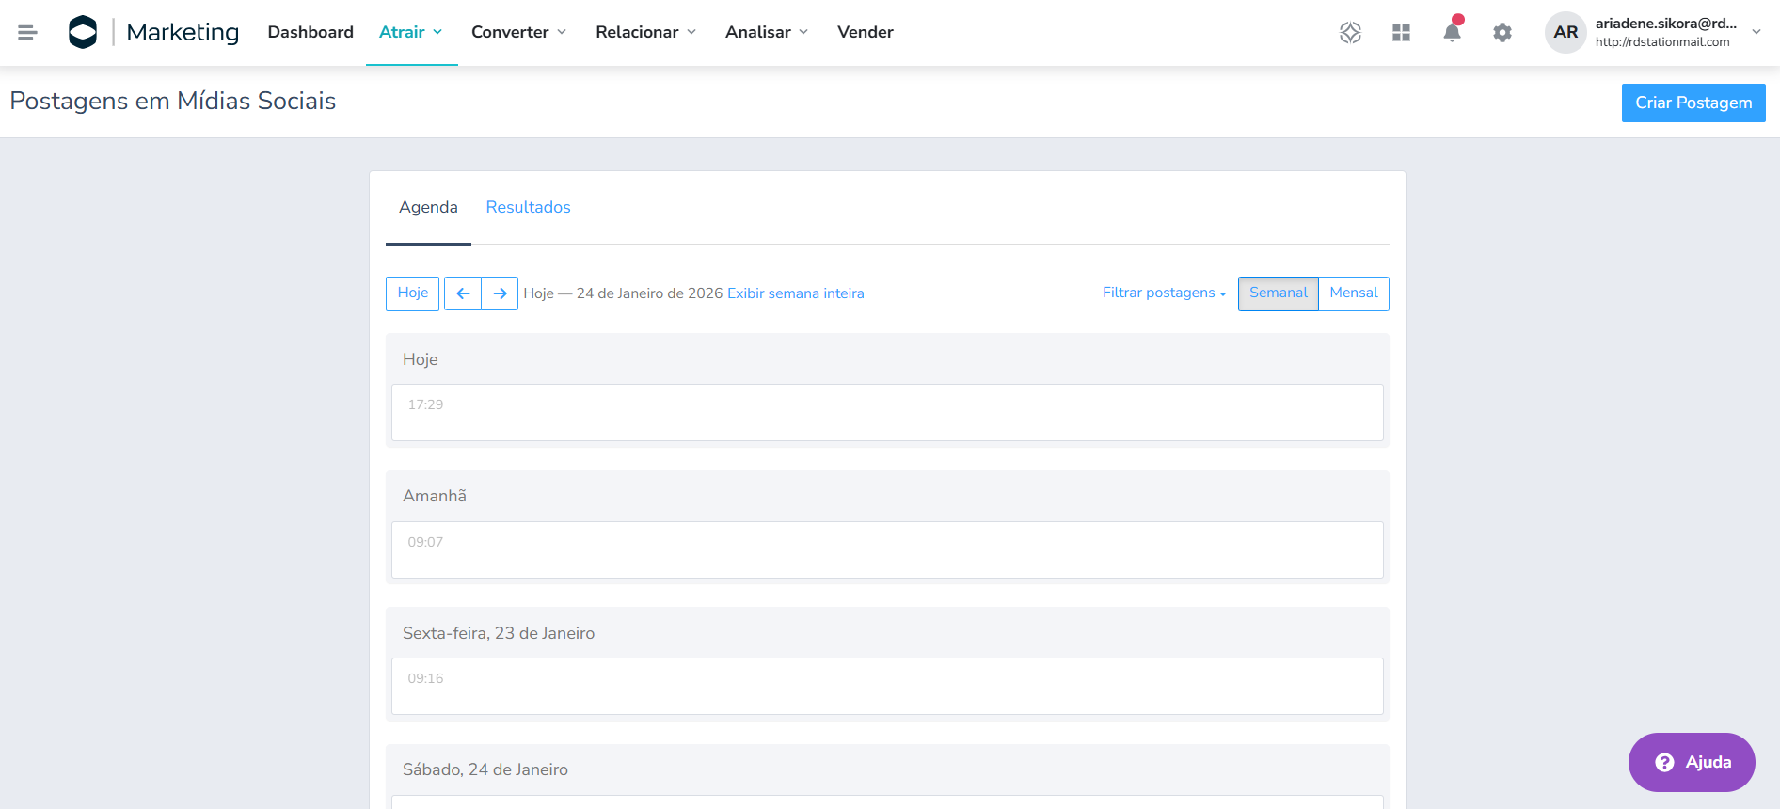Click the Hoje section heading

(421, 359)
